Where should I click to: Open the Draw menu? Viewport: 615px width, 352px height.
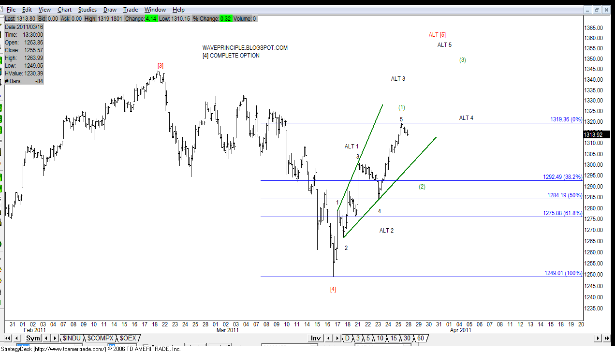[x=110, y=9]
